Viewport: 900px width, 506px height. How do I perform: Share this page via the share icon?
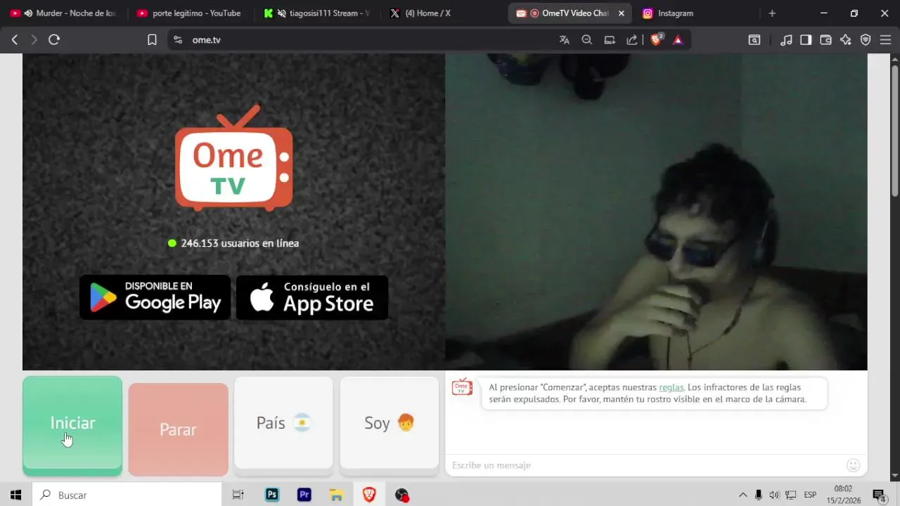(x=632, y=40)
